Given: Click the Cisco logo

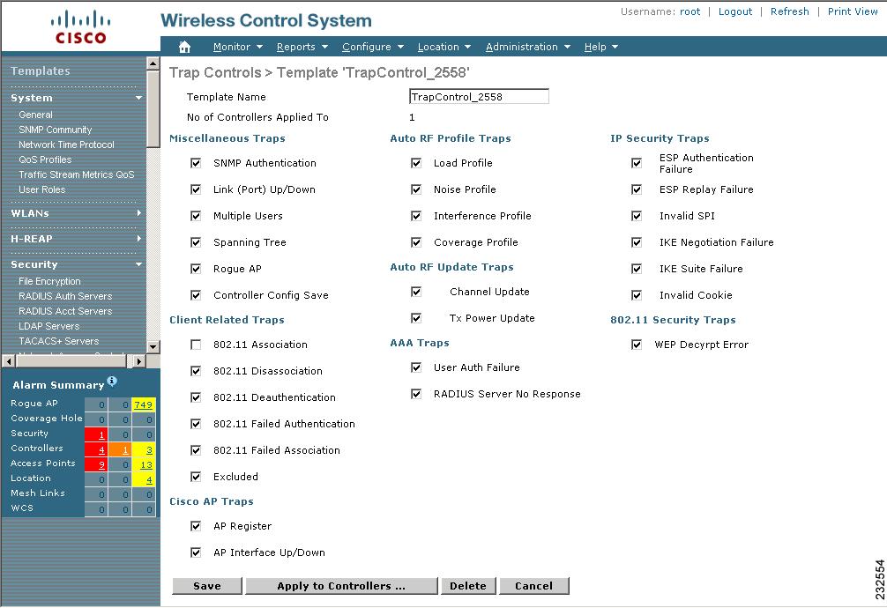Looking at the screenshot, I should [80, 27].
